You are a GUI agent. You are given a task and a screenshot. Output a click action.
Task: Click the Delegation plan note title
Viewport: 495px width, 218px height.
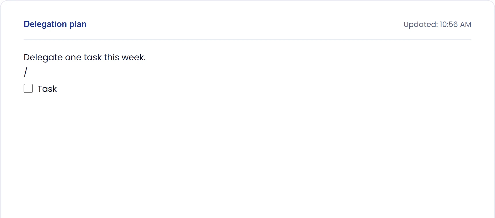(55, 24)
